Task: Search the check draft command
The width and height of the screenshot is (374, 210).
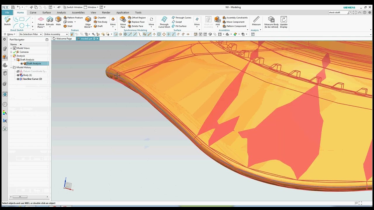Action: click(x=349, y=13)
